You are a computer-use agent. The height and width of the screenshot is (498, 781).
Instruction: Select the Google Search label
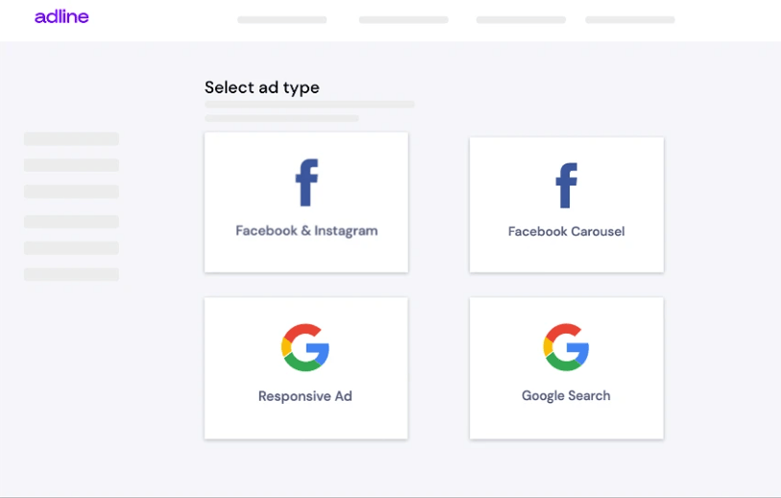point(566,396)
